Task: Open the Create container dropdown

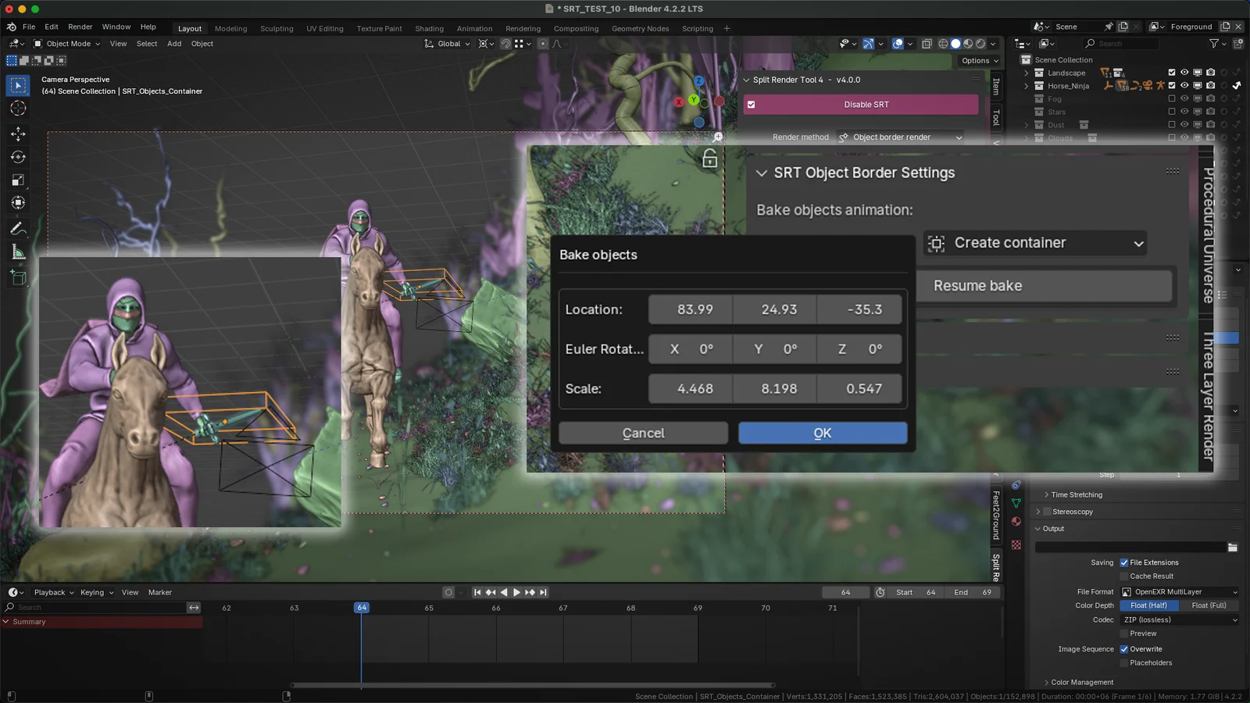Action: tap(1036, 243)
